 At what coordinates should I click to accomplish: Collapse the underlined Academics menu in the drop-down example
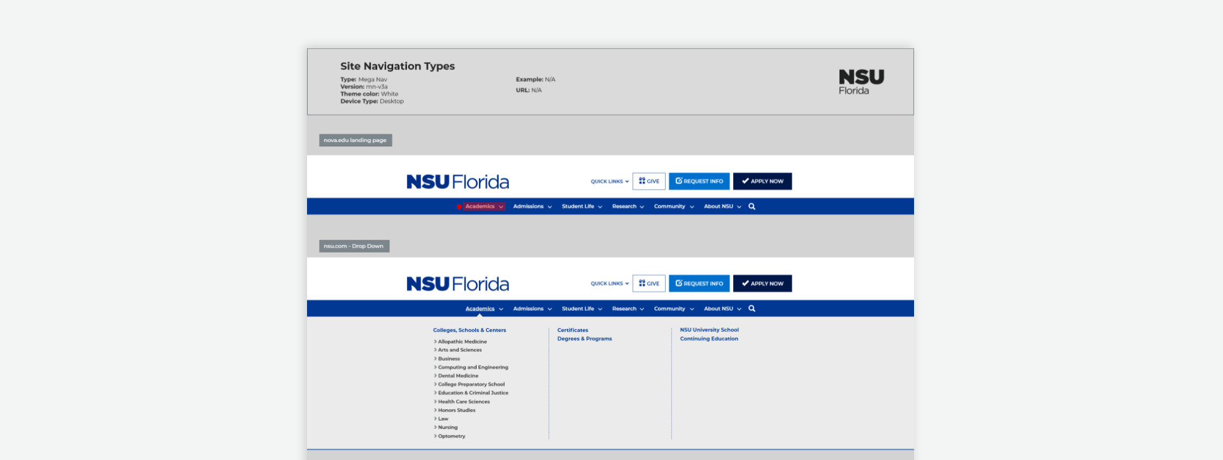click(x=484, y=309)
